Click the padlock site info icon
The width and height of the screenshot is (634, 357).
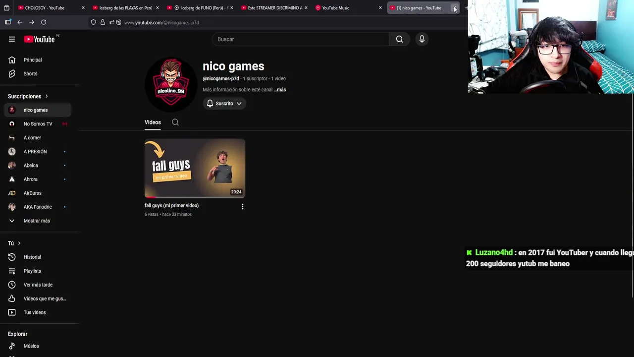coord(103,22)
